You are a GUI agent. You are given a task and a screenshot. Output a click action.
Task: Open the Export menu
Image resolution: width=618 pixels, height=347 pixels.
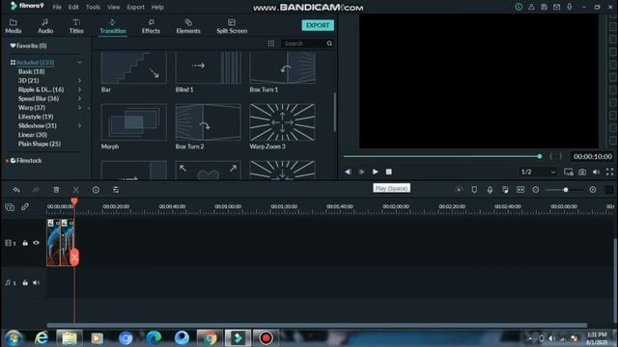coord(135,7)
